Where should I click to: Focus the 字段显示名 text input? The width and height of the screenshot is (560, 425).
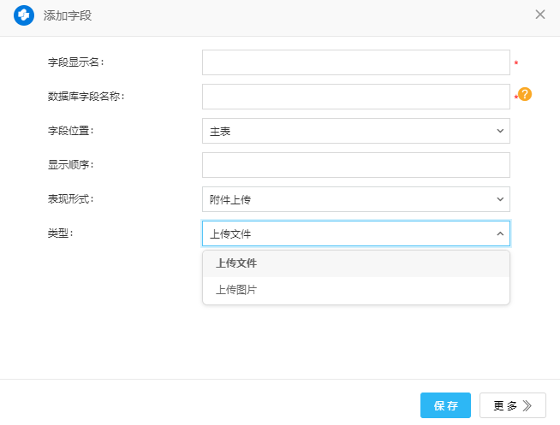(355, 62)
